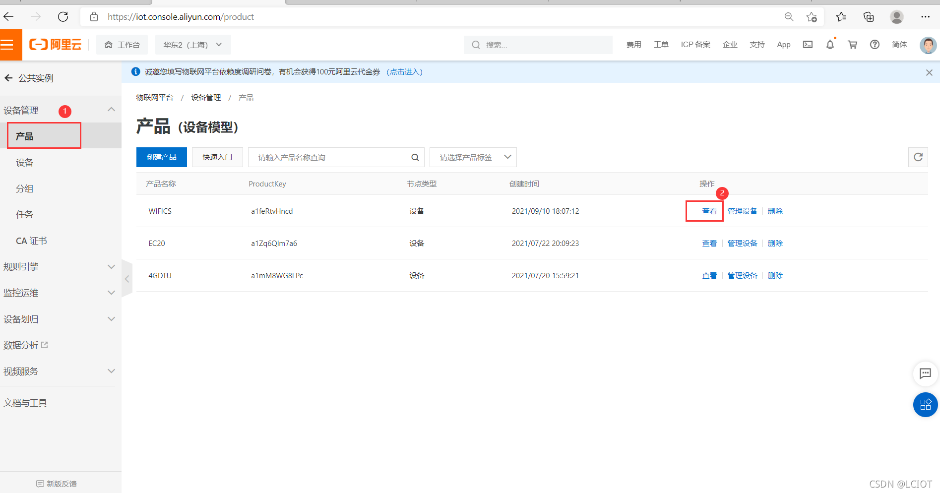This screenshot has width=940, height=493.
Task: Click ICP 备案 in top navigation
Action: pyautogui.click(x=695, y=45)
